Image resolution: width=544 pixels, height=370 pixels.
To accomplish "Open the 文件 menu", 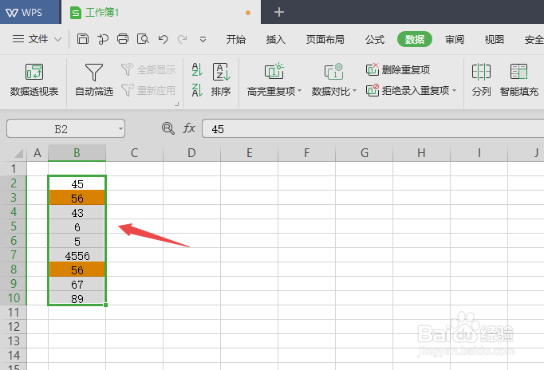I will tap(30, 39).
